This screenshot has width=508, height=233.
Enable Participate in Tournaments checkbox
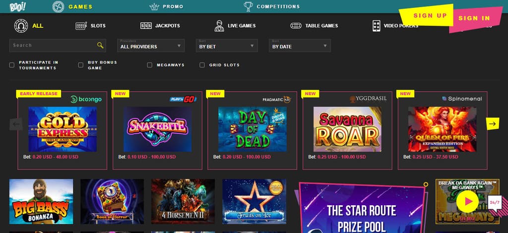[12, 65]
